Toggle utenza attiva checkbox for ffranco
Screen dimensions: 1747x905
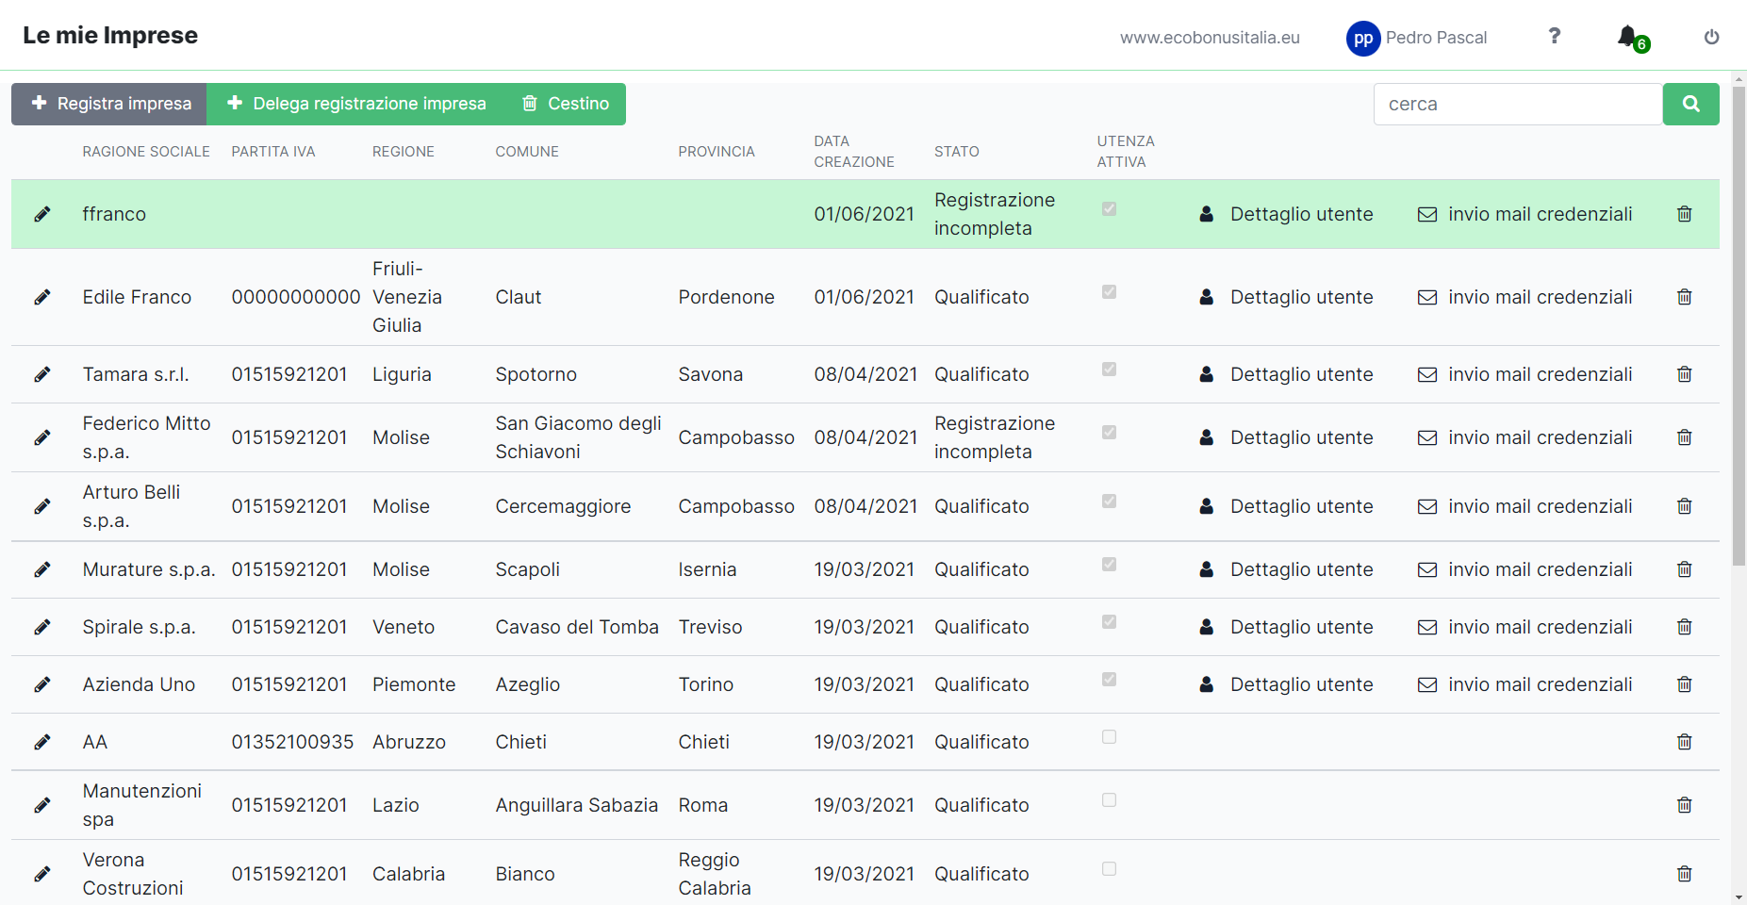(x=1110, y=209)
